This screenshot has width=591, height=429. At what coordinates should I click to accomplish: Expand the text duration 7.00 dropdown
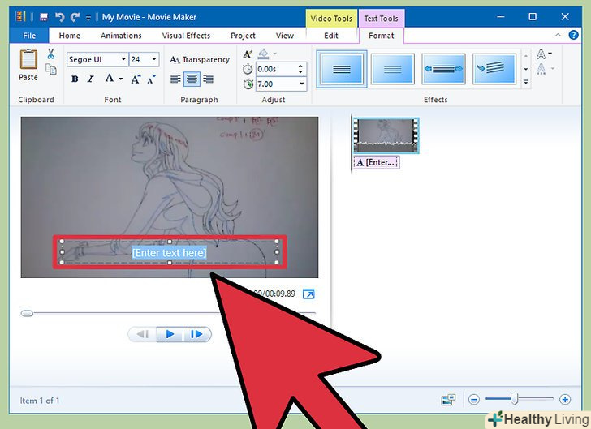coord(302,84)
